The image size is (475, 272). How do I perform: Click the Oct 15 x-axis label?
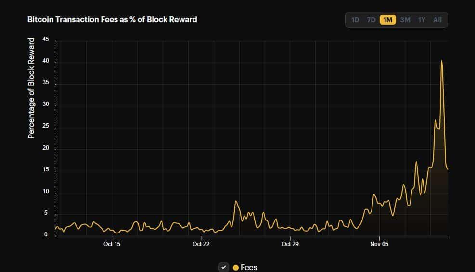pyautogui.click(x=112, y=244)
